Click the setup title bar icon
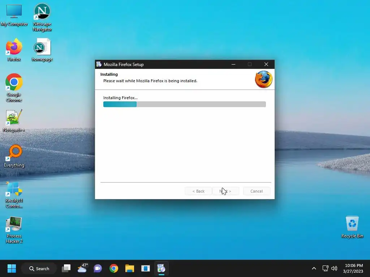 (x=99, y=64)
